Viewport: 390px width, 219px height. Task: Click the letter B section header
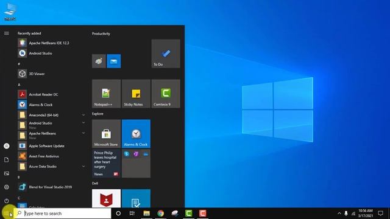(x=19, y=177)
